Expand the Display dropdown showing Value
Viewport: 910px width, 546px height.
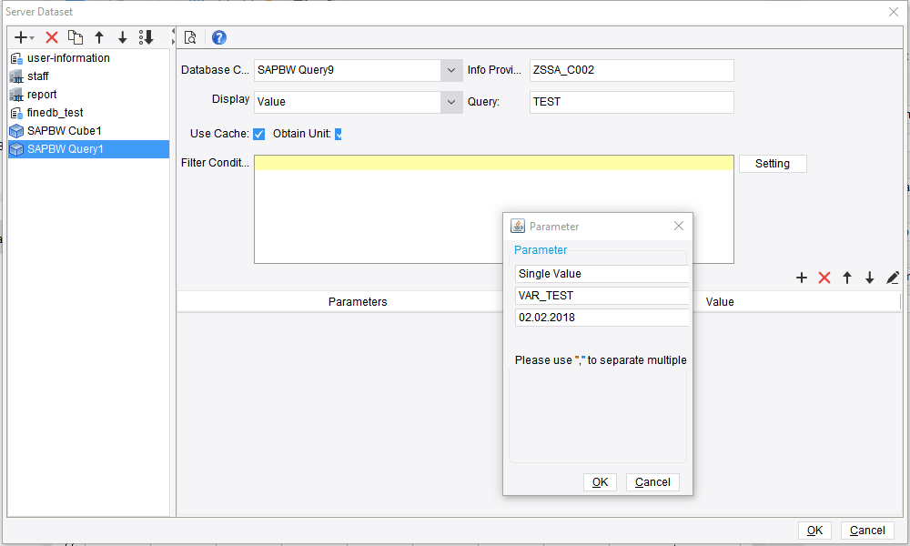(451, 102)
